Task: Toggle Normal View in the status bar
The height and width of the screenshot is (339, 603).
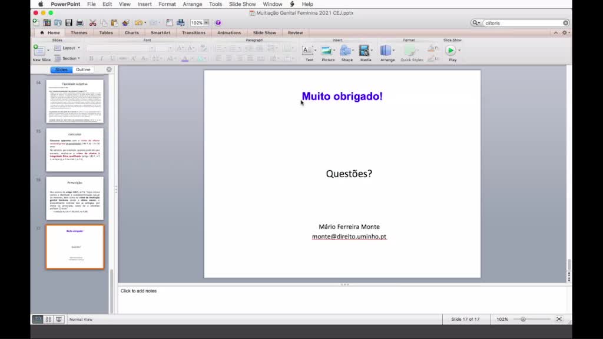Action: (38, 319)
